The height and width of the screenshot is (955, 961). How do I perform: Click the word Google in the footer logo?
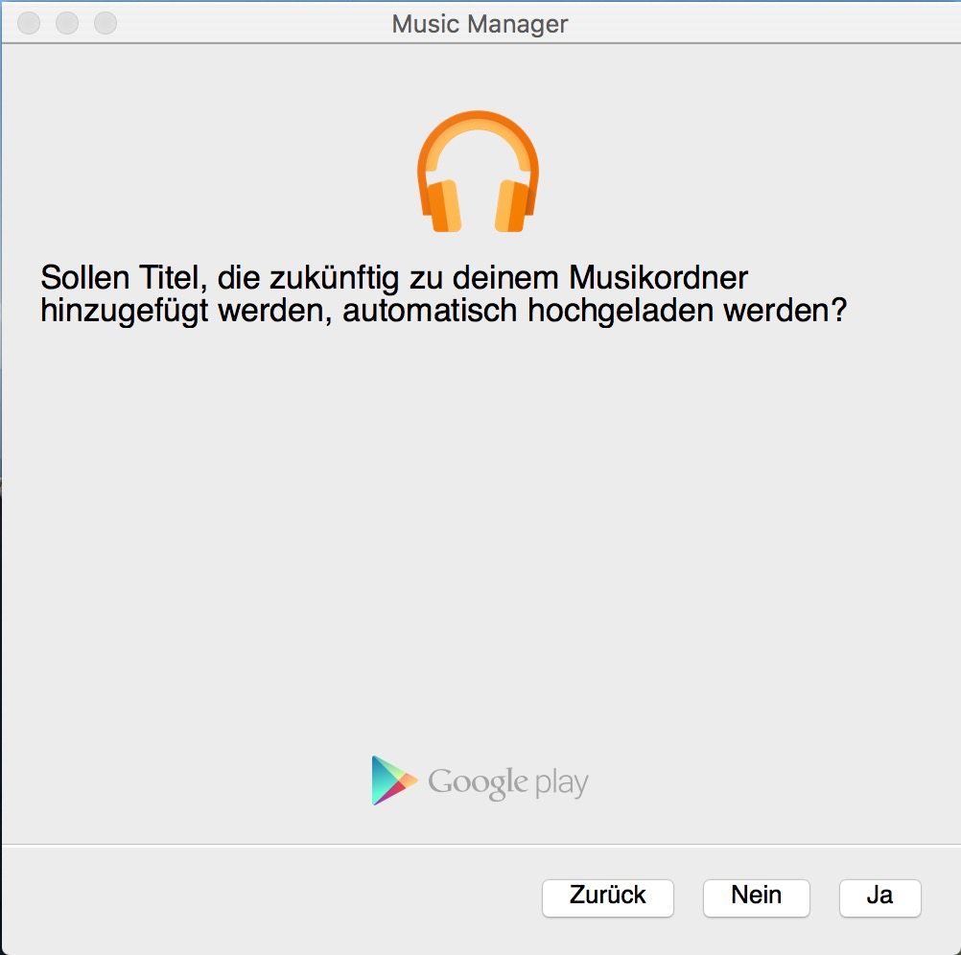tap(478, 782)
